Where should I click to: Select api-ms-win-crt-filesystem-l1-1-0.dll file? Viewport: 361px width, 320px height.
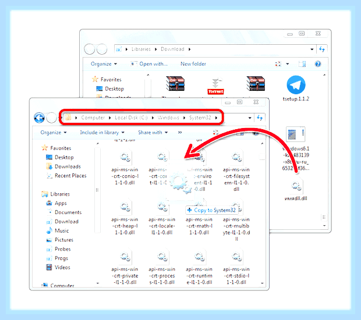coord(236,171)
